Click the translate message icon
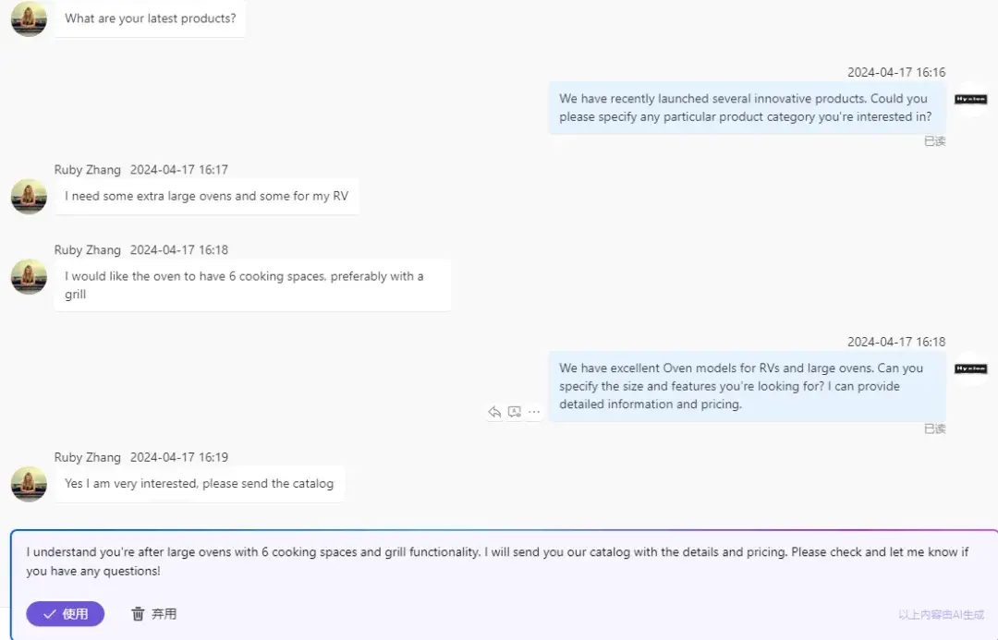Image resolution: width=998 pixels, height=640 pixels. [x=515, y=412]
